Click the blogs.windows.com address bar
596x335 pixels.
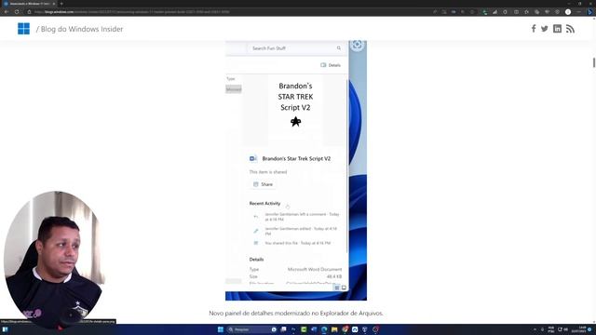228,12
